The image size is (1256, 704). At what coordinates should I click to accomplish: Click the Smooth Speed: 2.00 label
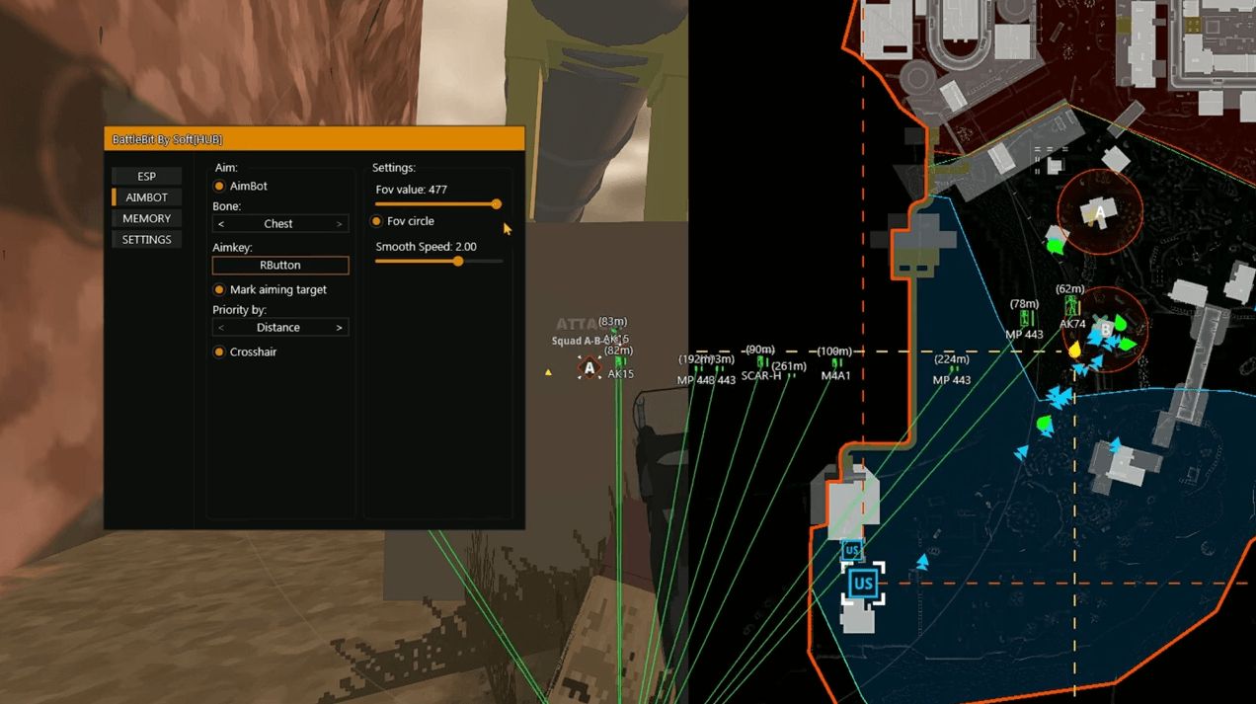tap(427, 247)
